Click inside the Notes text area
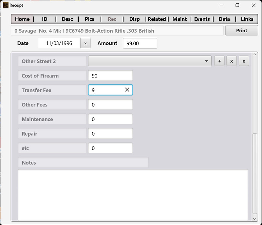The height and width of the screenshot is (225, 262). tap(133, 195)
